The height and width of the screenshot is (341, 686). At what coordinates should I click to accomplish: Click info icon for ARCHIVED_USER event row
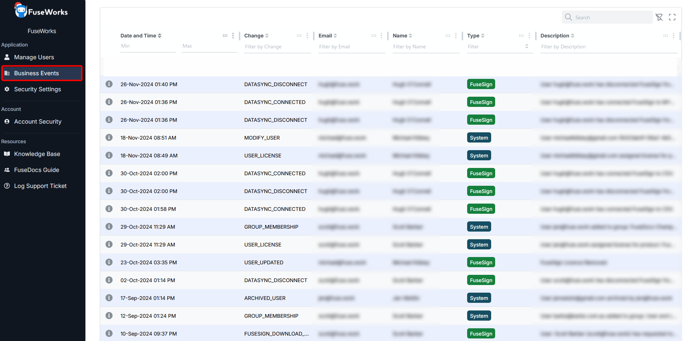point(109,298)
